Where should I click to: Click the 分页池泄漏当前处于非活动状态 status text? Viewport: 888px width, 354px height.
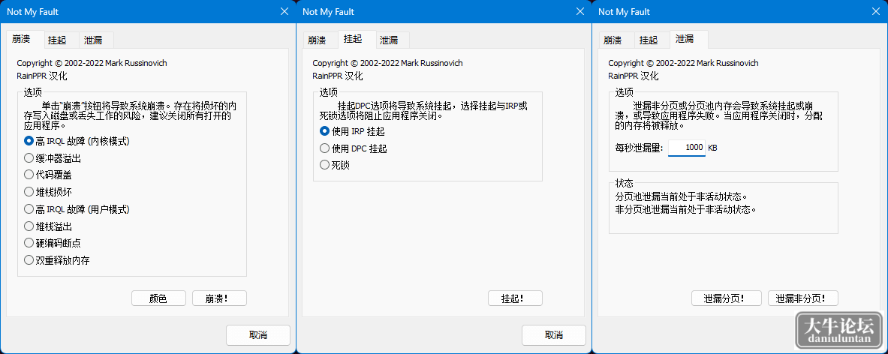[682, 197]
